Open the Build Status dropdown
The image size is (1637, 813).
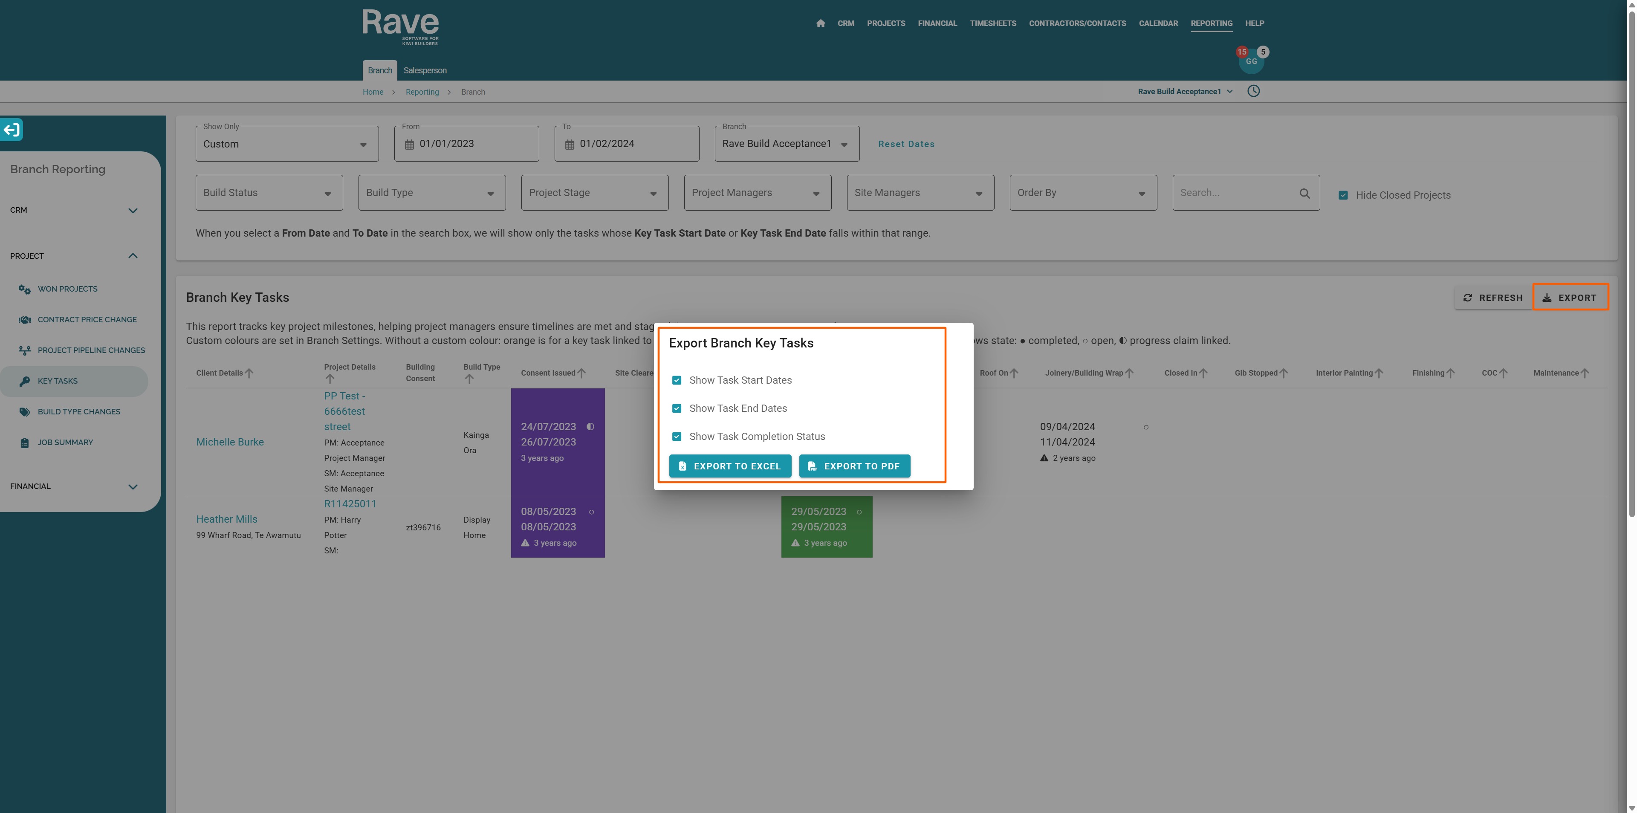coord(269,193)
